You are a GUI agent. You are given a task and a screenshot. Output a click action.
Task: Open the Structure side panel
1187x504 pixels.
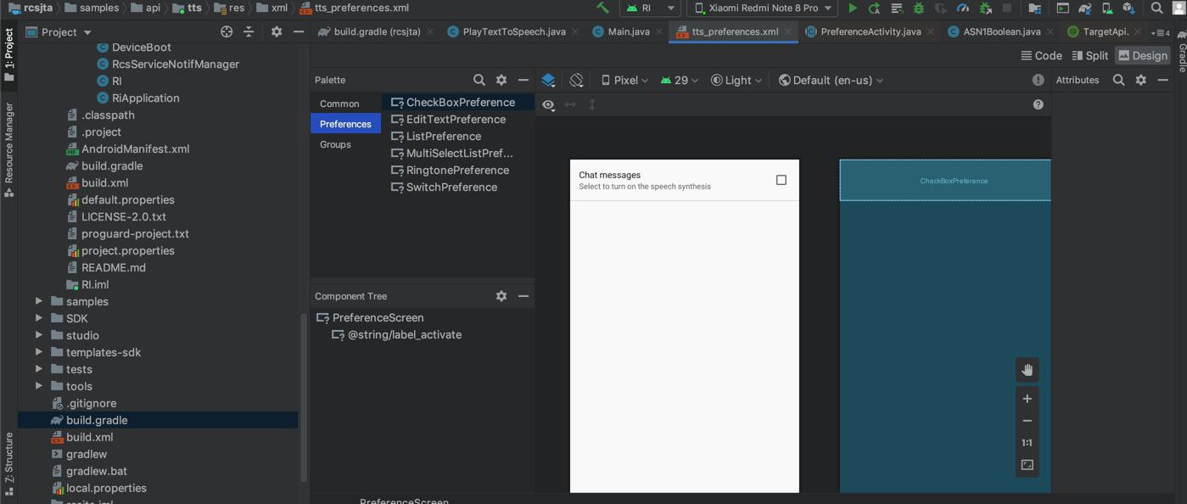[8, 464]
